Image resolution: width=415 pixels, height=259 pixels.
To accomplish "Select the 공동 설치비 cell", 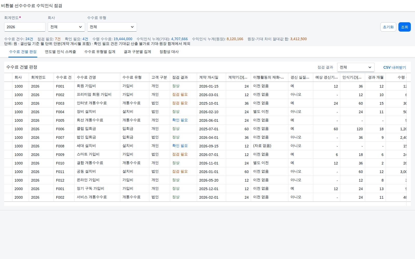I will [x=97, y=171].
